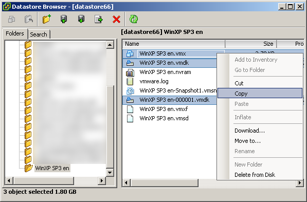Select file WinXP SP3 en-000001.vmdk
Viewport: 307px width, 202px height.
[174, 100]
